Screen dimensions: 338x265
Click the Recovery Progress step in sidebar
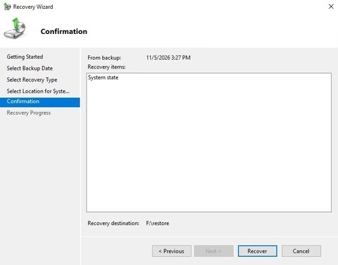(28, 113)
